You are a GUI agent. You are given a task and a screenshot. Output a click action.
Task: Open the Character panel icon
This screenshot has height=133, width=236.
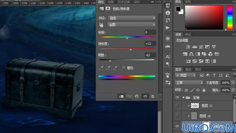(167, 57)
